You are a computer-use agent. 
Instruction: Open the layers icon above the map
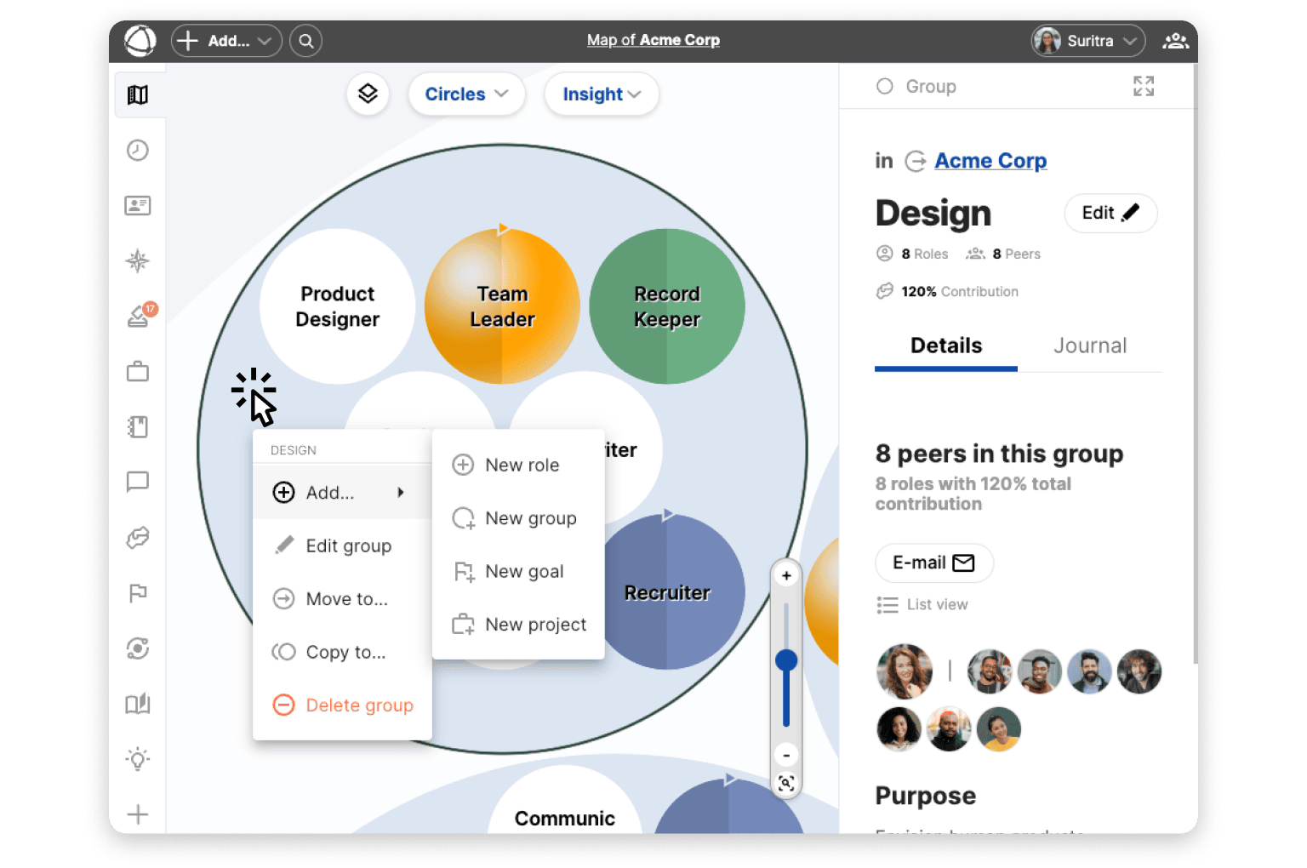368,94
